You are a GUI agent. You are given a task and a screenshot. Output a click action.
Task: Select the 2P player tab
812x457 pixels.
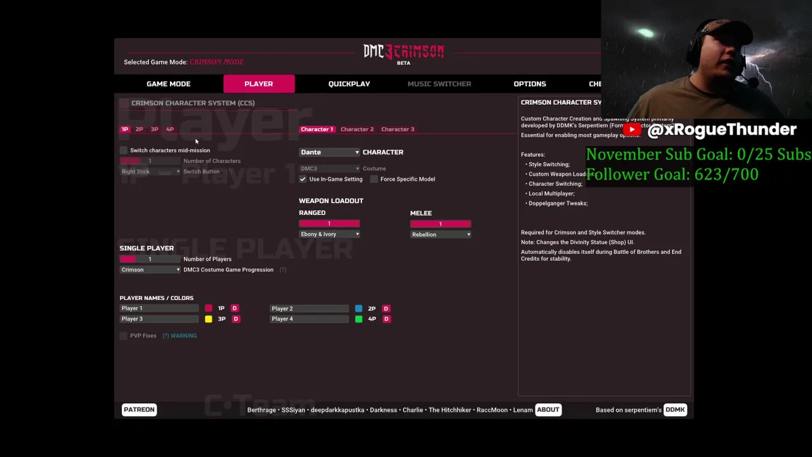139,129
